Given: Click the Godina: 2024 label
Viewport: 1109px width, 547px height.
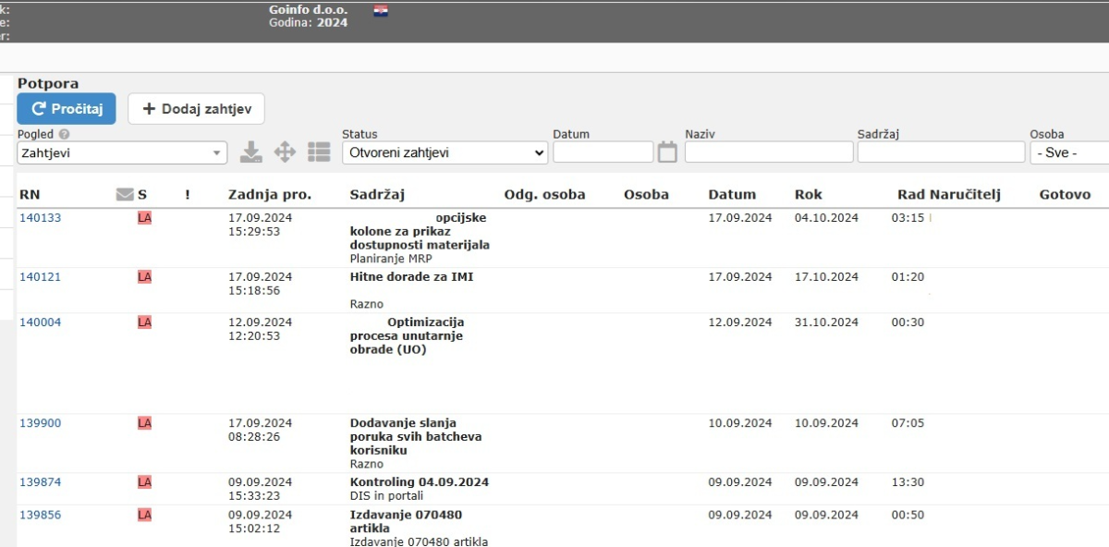Looking at the screenshot, I should [x=309, y=23].
